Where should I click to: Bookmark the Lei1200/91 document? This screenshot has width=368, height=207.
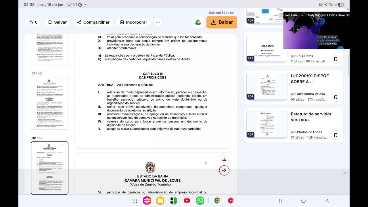pyautogui.click(x=336, y=97)
